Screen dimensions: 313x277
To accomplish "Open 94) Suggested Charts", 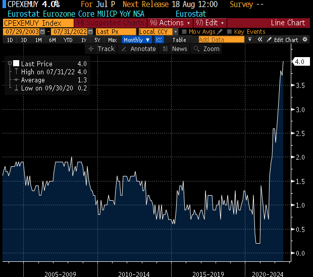I will pyautogui.click(x=111, y=23).
